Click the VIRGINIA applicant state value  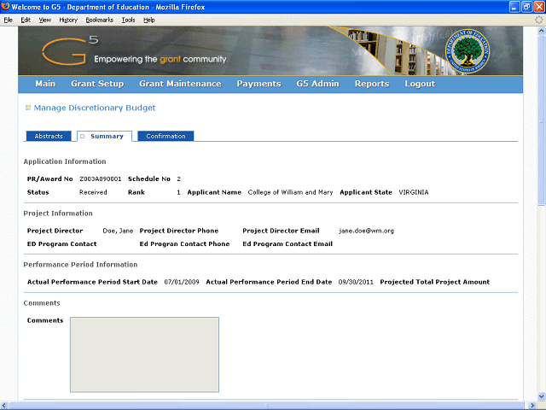pyautogui.click(x=414, y=192)
